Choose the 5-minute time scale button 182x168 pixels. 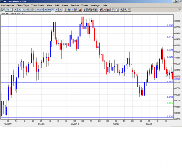tap(23, 10)
